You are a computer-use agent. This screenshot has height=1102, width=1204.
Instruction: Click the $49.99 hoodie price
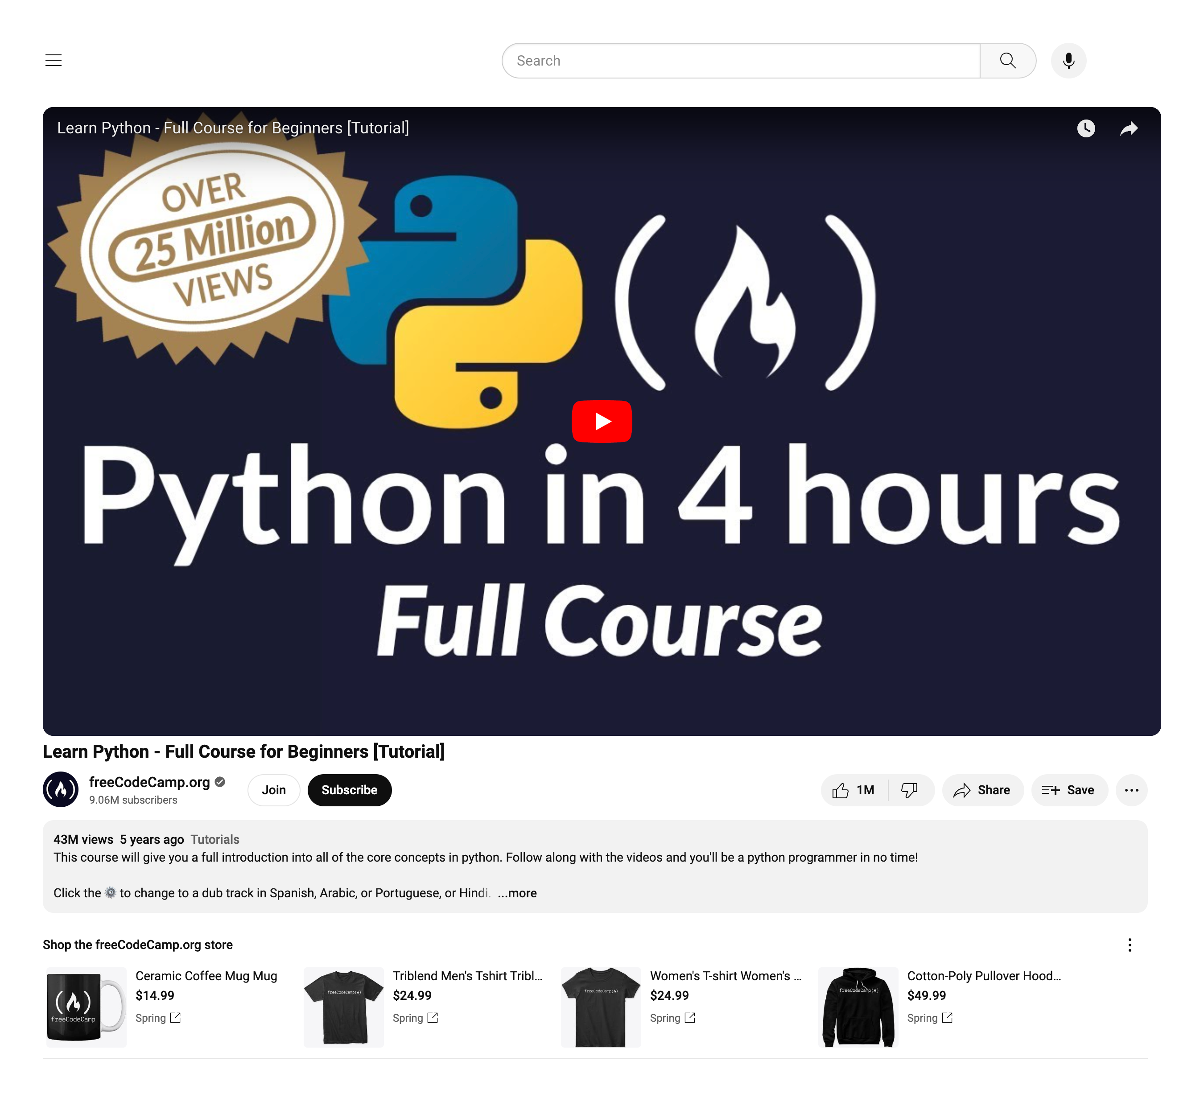point(926,995)
